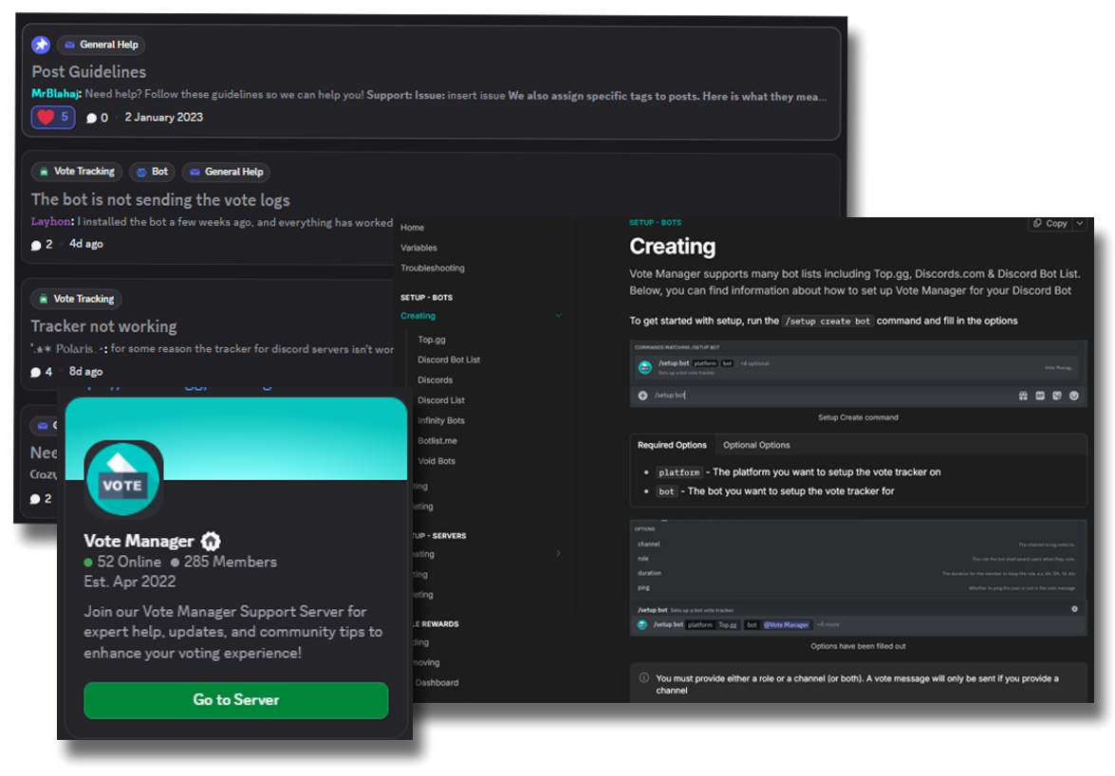
Task: Expand the Setup - Servers Creating chevron
Action: 558,554
